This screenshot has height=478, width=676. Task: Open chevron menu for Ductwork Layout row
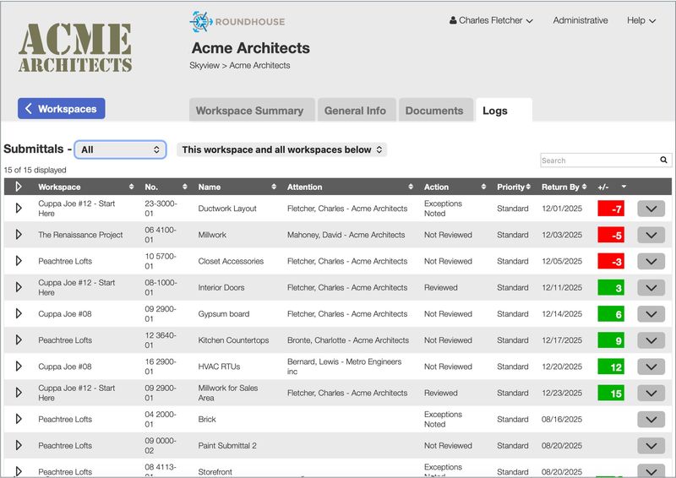651,209
